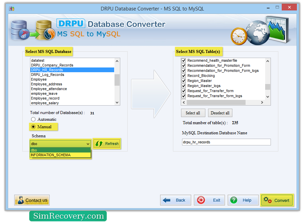Click Deselect all button
This screenshot has width=304, height=222.
[x=220, y=113]
